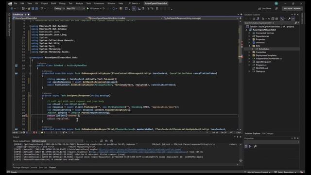Open the Edit menu
Image resolution: width=311 pixels, height=175 pixels.
pyautogui.click(x=22, y=3)
